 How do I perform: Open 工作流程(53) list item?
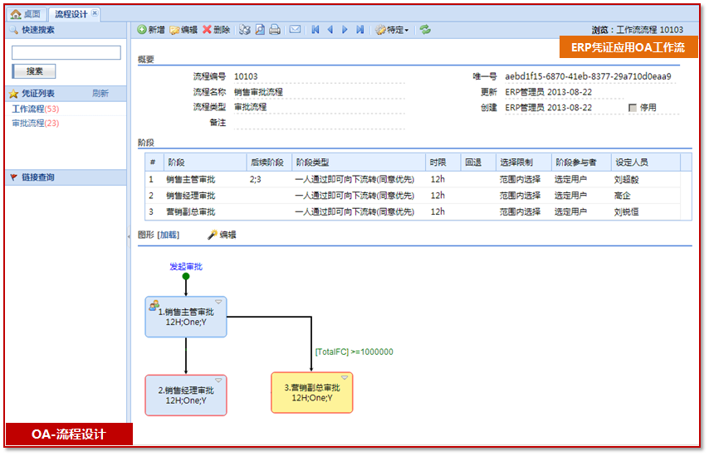[35, 109]
